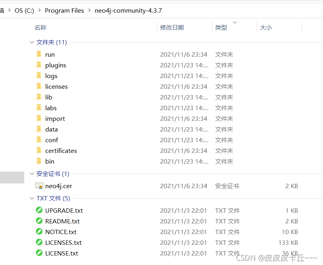Select highlighted item in left navigation pane
Viewport: 323px width, 265px height.
click(x=12, y=177)
